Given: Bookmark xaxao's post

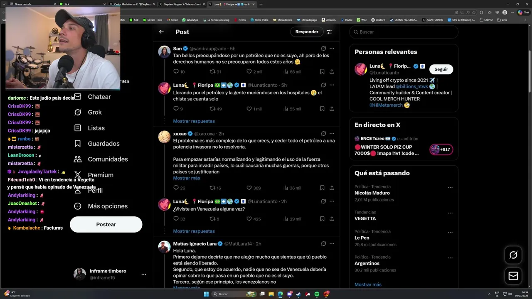Looking at the screenshot, I should pos(322,188).
